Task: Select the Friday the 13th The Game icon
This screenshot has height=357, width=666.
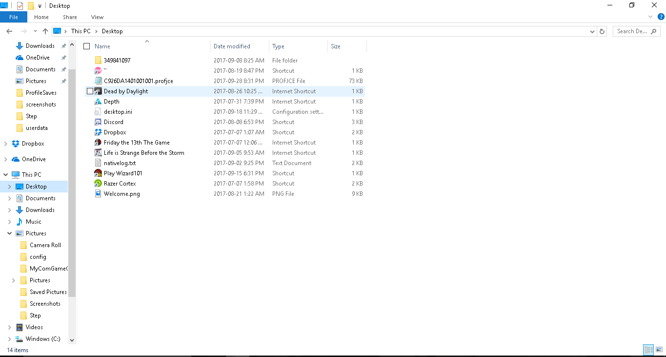Action: click(x=98, y=143)
